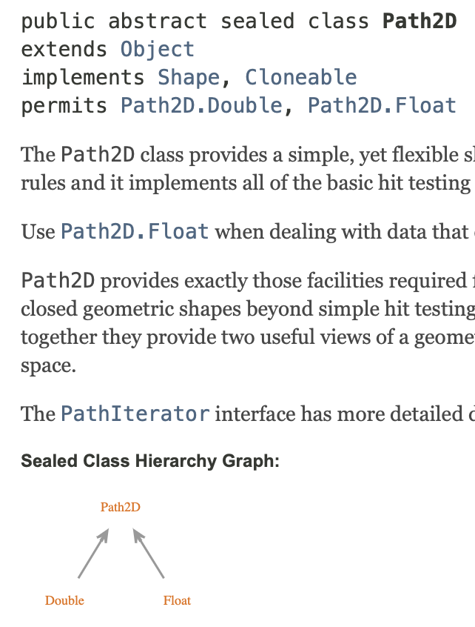Open Path2D.Float link in the permits clause

[382, 106]
